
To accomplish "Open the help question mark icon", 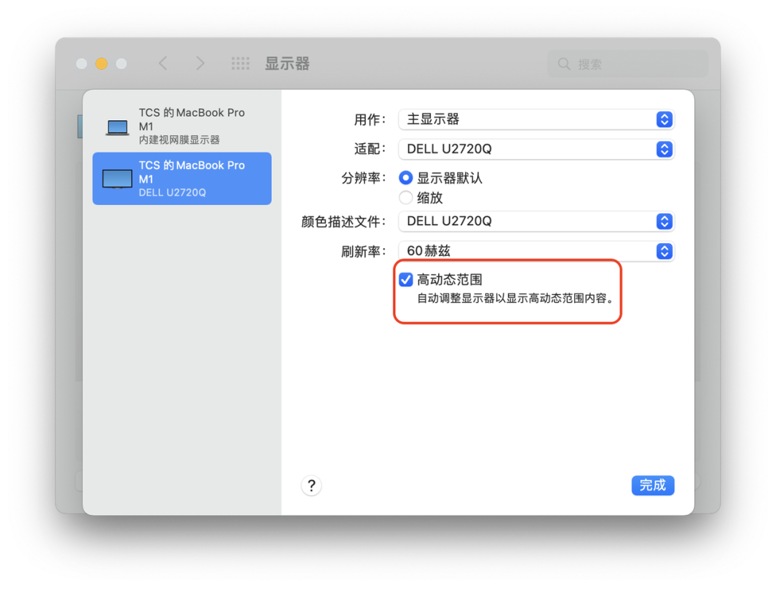I will tap(311, 485).
